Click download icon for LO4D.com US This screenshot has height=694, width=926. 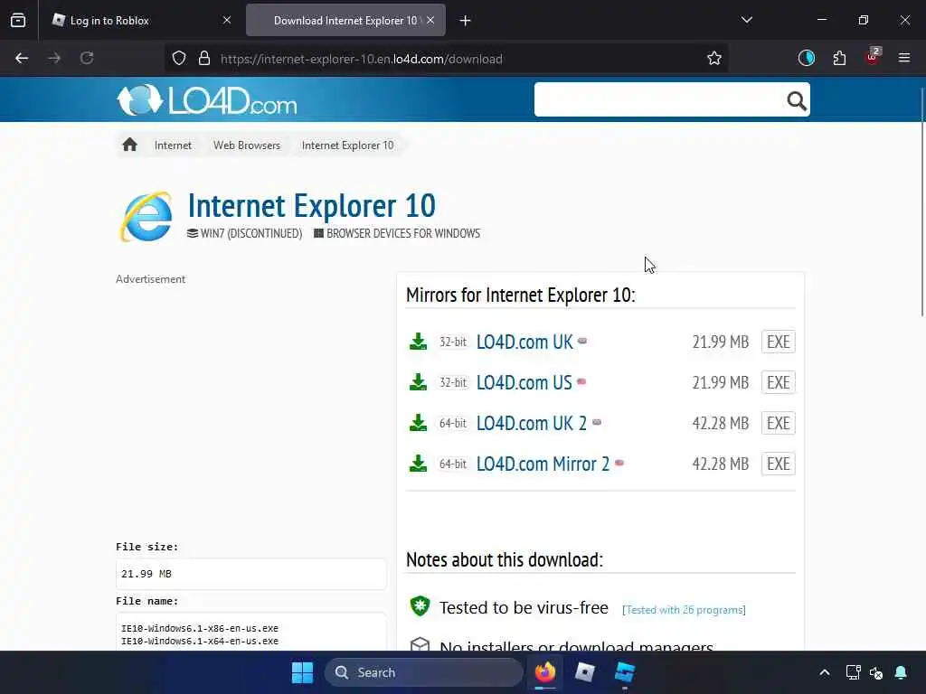pos(418,382)
